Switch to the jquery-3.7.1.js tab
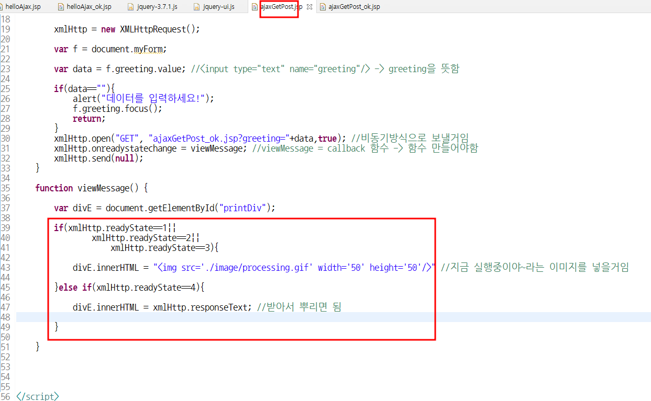Screen dimensions: 651x401 click(153, 7)
